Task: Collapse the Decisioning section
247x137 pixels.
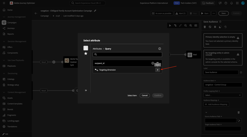Action: (x=4, y=73)
